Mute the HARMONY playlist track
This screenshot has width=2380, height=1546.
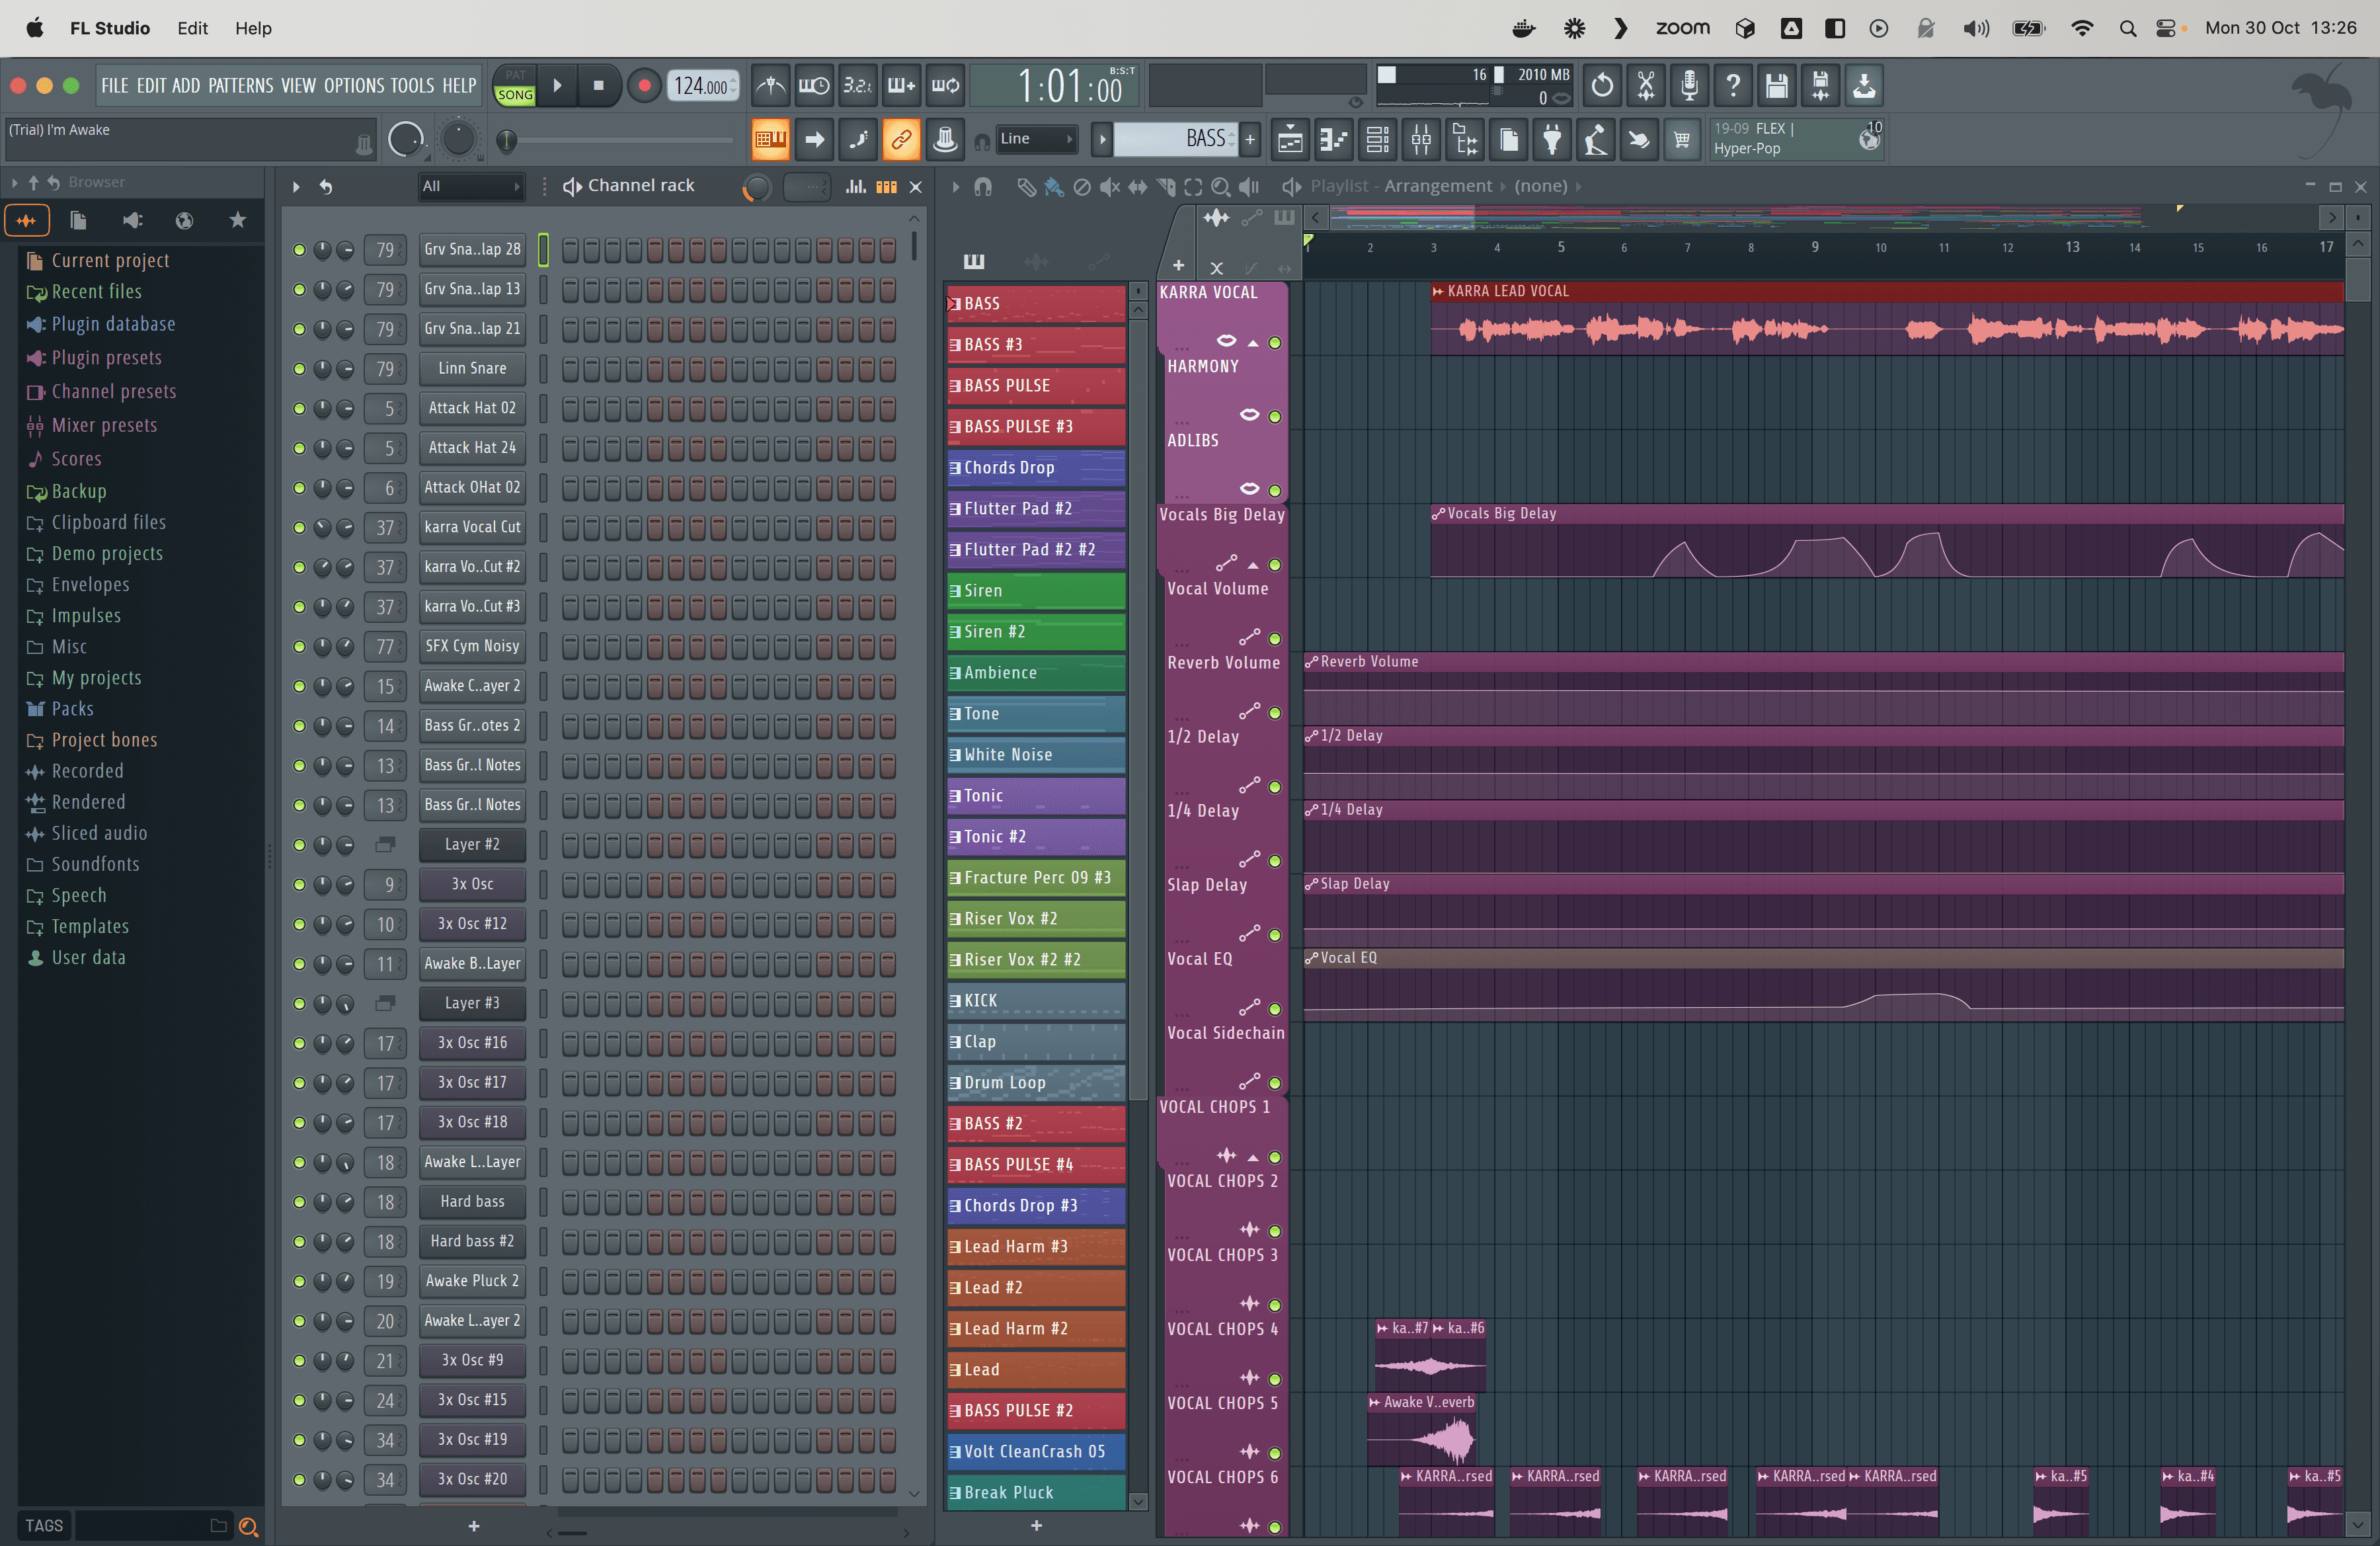[1275, 416]
